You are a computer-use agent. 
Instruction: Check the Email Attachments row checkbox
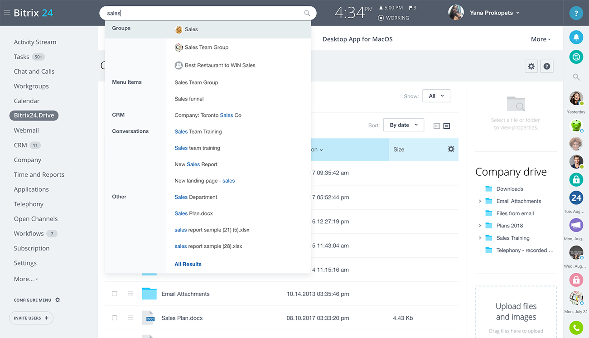(x=115, y=294)
